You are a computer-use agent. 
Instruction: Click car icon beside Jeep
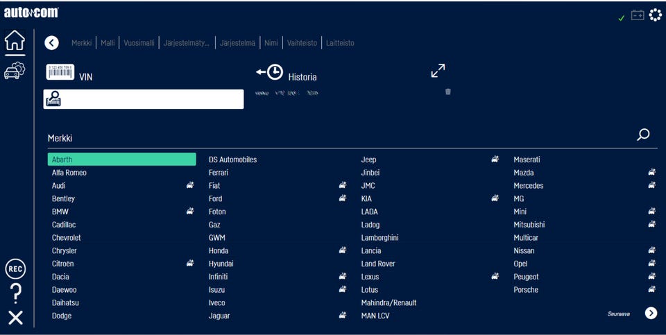(x=495, y=159)
